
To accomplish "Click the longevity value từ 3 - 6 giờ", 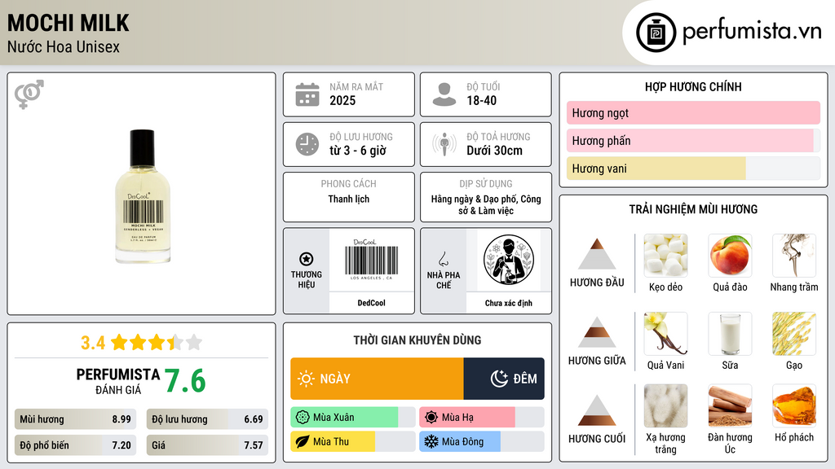I will (x=358, y=151).
